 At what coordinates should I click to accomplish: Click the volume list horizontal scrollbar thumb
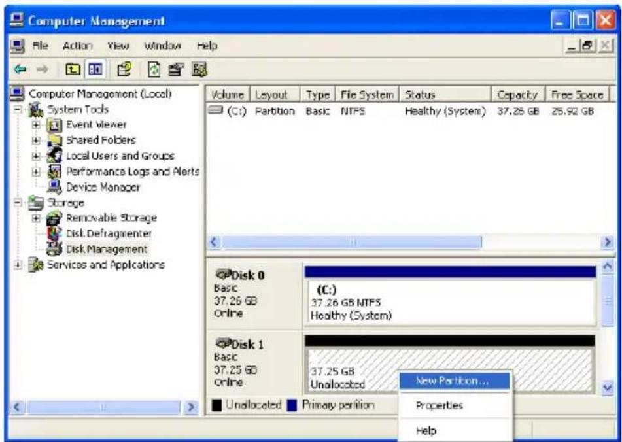[x=352, y=242]
